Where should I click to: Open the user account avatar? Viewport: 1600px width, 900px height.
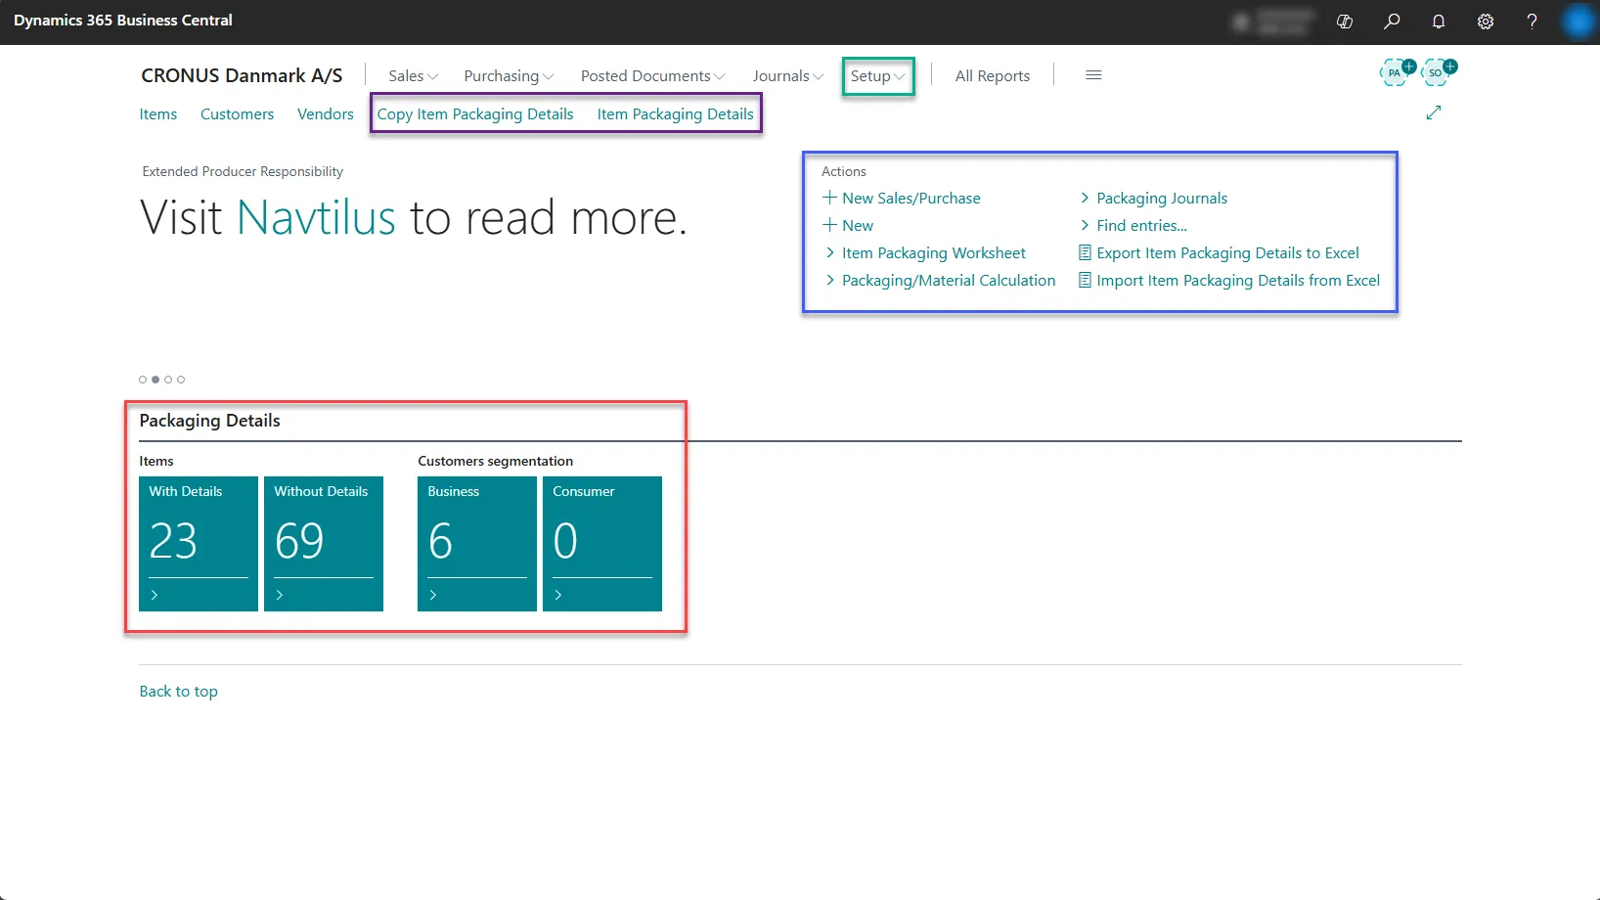1578,22
